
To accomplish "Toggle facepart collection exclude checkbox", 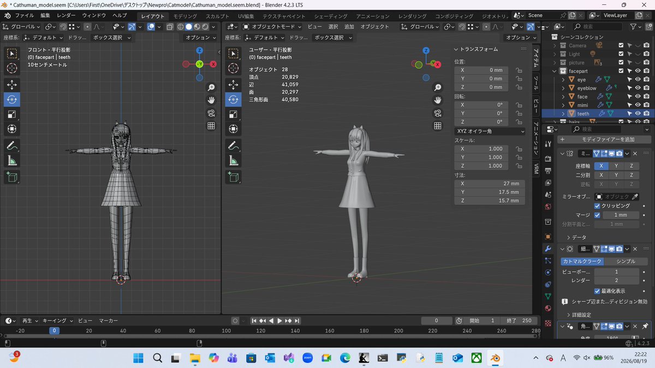I will click(621, 71).
